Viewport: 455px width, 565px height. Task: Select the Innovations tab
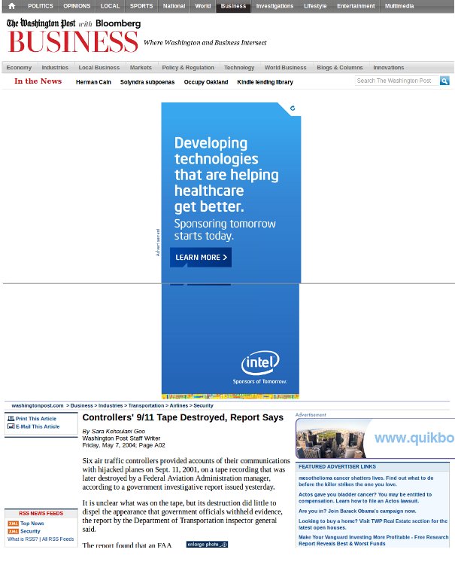pos(389,67)
